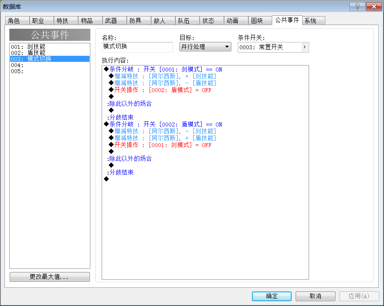The width and height of the screenshot is (384, 306).
Task: Click the help question mark button
Action: (357, 6)
